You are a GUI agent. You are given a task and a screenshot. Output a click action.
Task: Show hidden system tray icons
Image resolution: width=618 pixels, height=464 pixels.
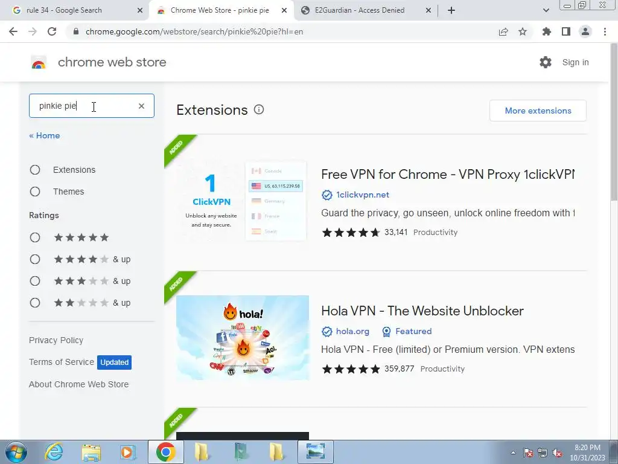tap(513, 453)
